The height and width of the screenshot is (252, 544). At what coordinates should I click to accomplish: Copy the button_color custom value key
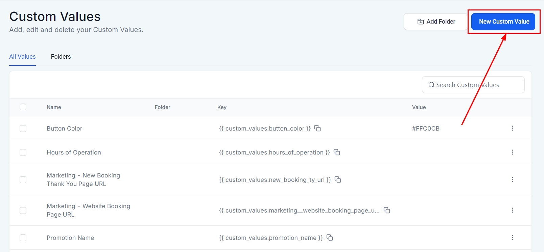point(317,128)
